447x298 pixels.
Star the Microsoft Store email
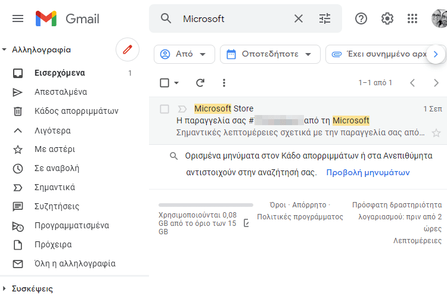[x=436, y=133]
